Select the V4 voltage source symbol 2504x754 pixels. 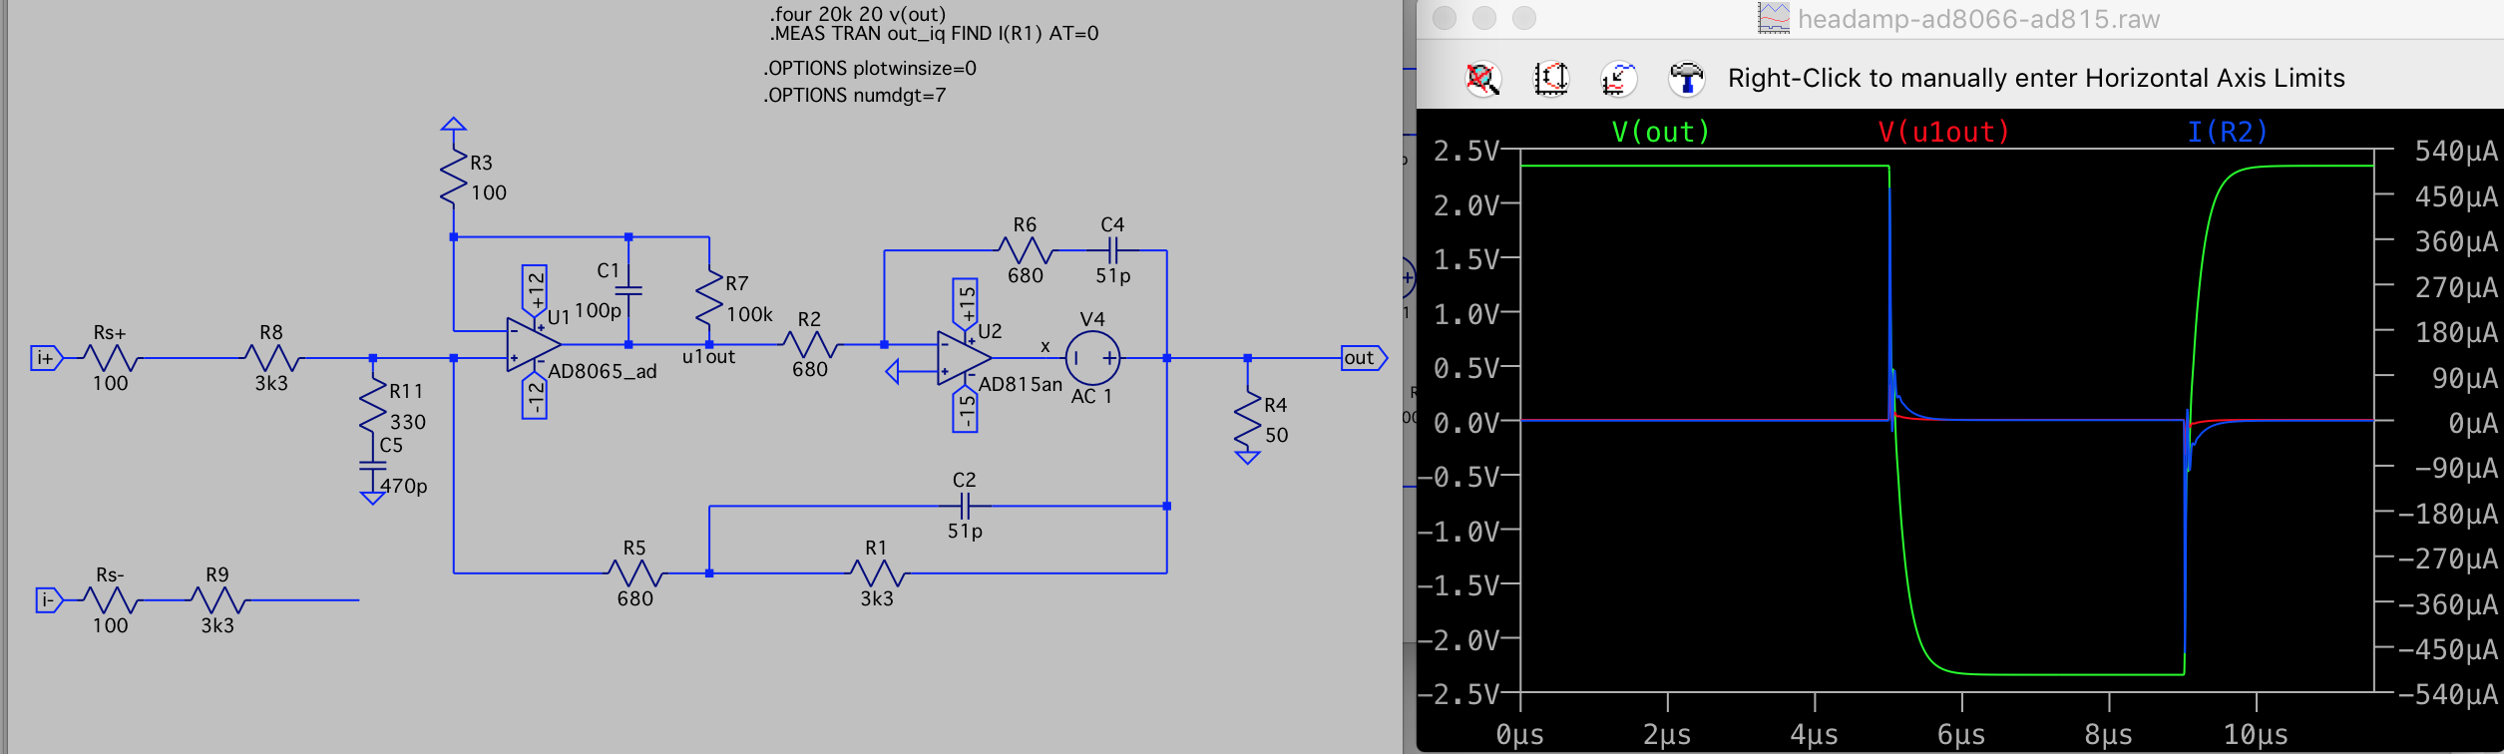(1092, 358)
